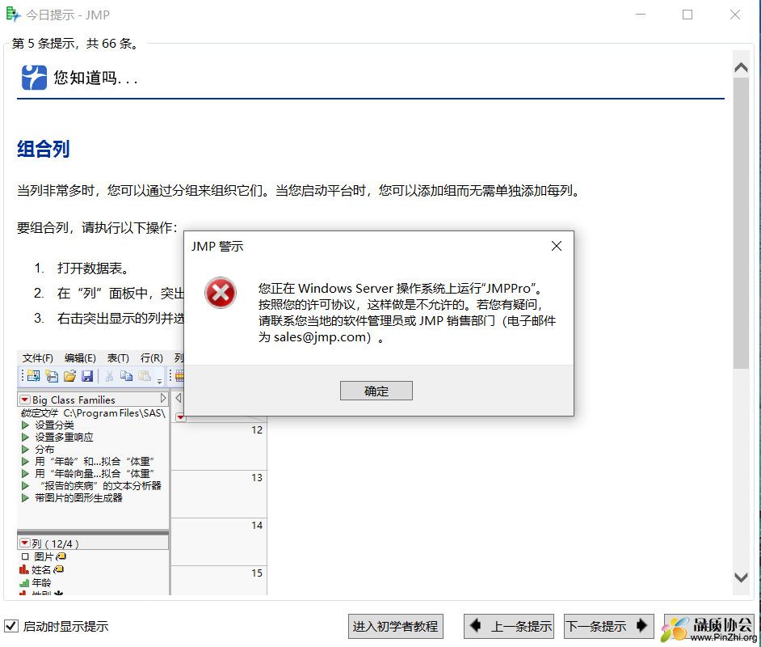Run the 设置分类 script via its green triangle

[x=25, y=425]
